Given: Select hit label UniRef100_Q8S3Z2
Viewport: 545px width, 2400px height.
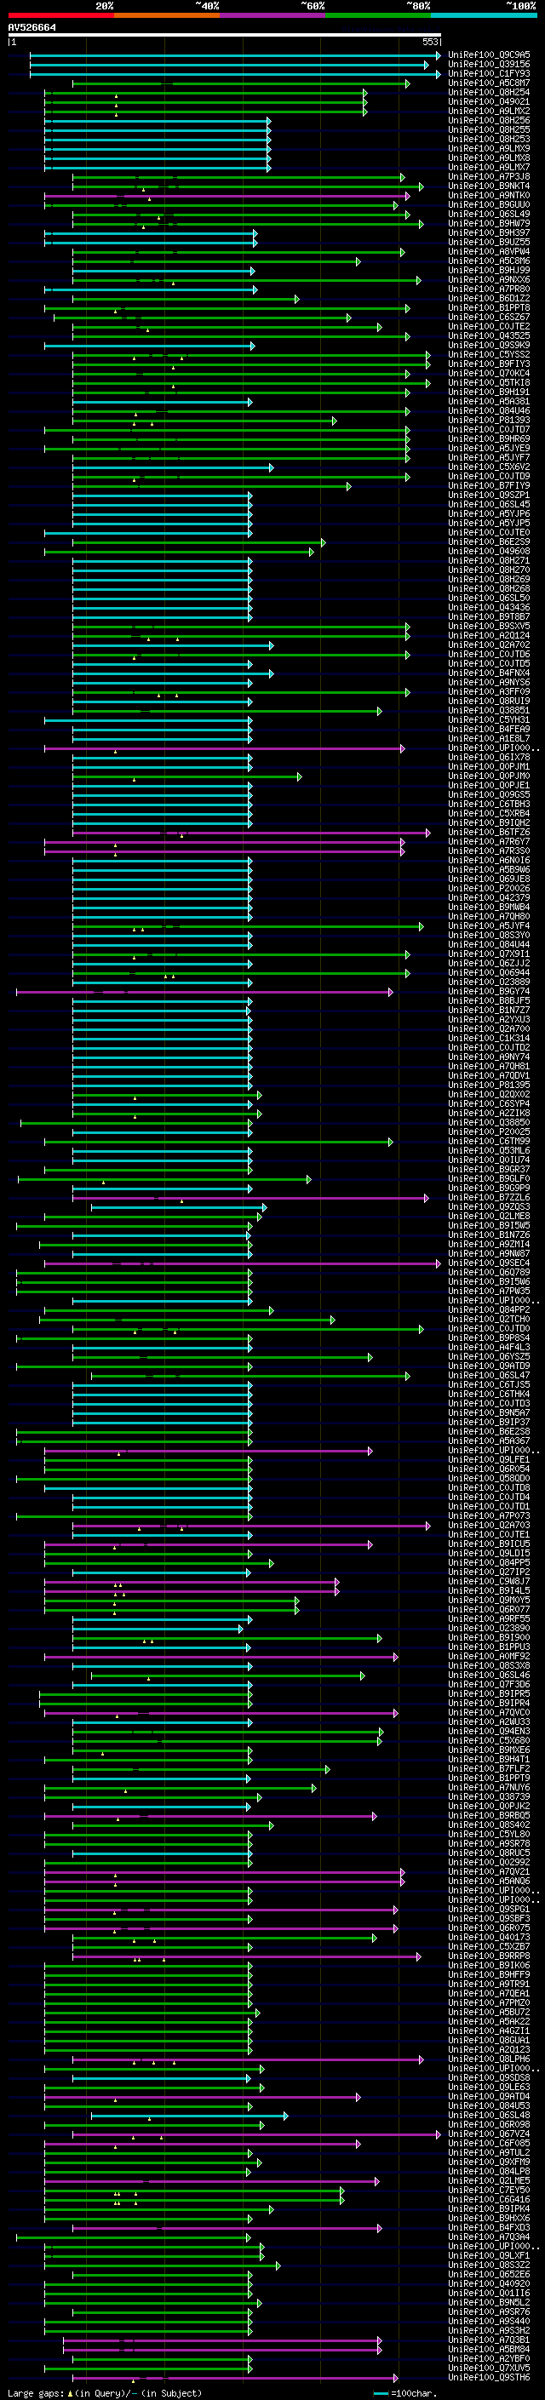Looking at the screenshot, I should click(x=489, y=2265).
